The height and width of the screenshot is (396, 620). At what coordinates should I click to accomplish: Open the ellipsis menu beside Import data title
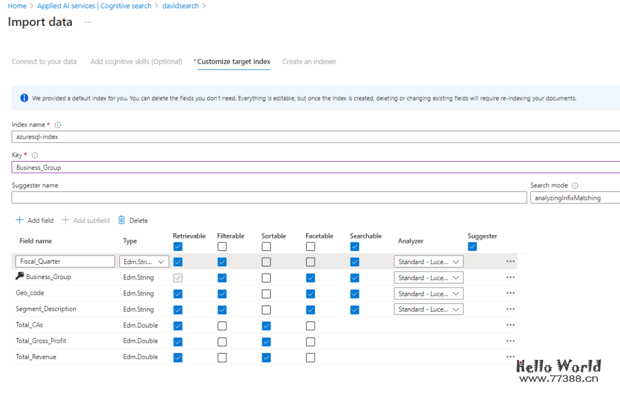[88, 22]
